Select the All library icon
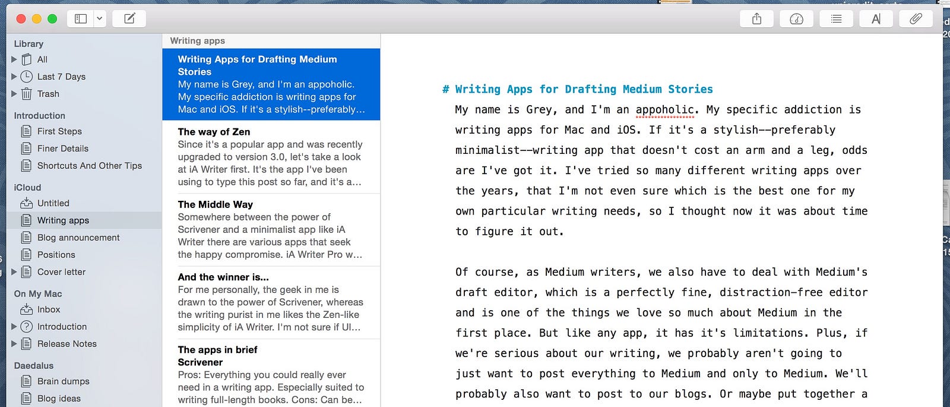The width and height of the screenshot is (950, 407). [x=27, y=59]
